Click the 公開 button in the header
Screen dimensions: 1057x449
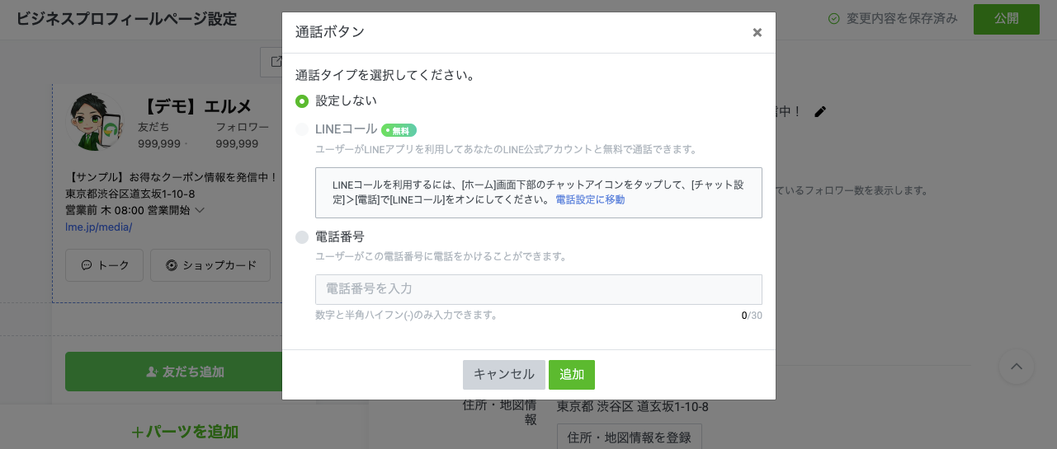click(x=1006, y=19)
